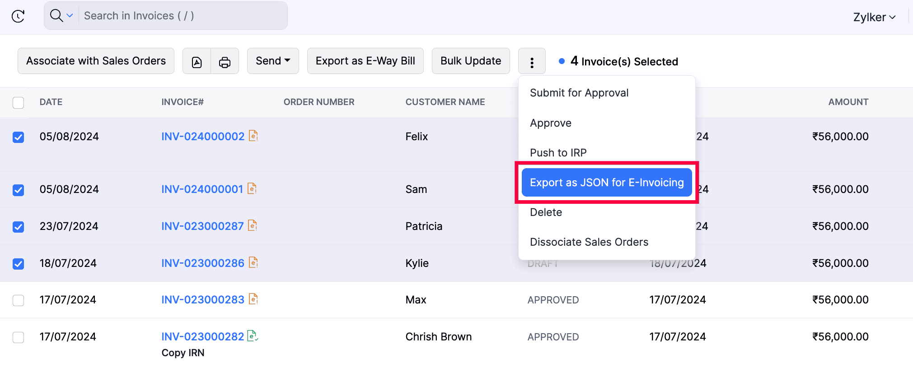
Task: Open the Send dropdown
Action: (272, 61)
